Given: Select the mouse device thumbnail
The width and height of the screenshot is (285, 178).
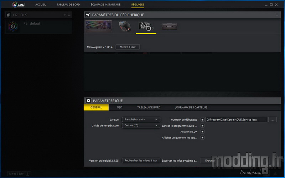Looking at the screenshot, I should pyautogui.click(x=125, y=26).
